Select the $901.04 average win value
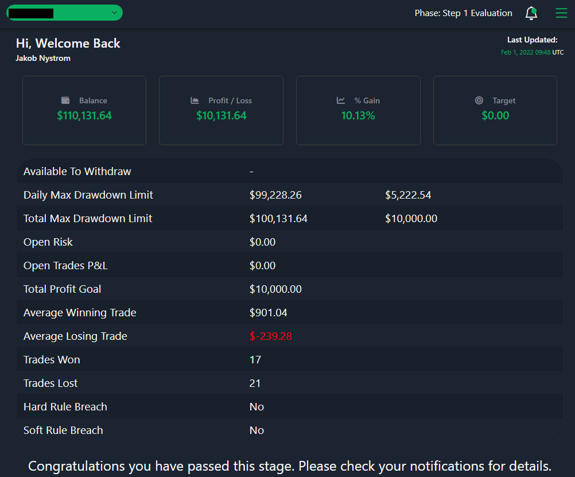Image resolution: width=575 pixels, height=477 pixels. [x=268, y=313]
